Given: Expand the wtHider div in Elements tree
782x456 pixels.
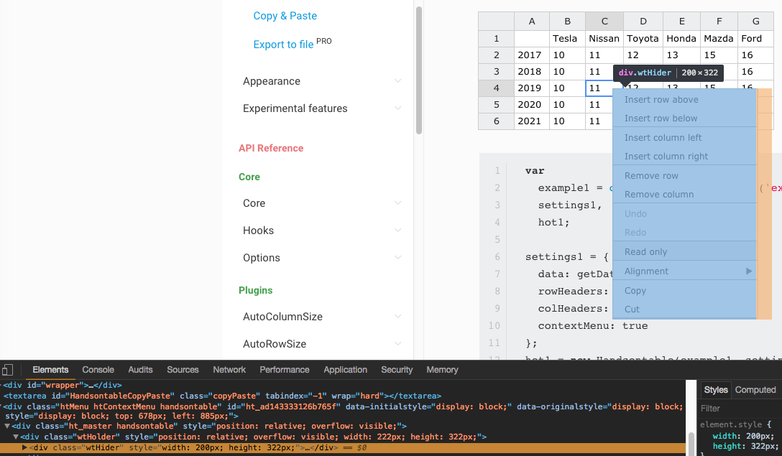Looking at the screenshot, I should tap(24, 449).
